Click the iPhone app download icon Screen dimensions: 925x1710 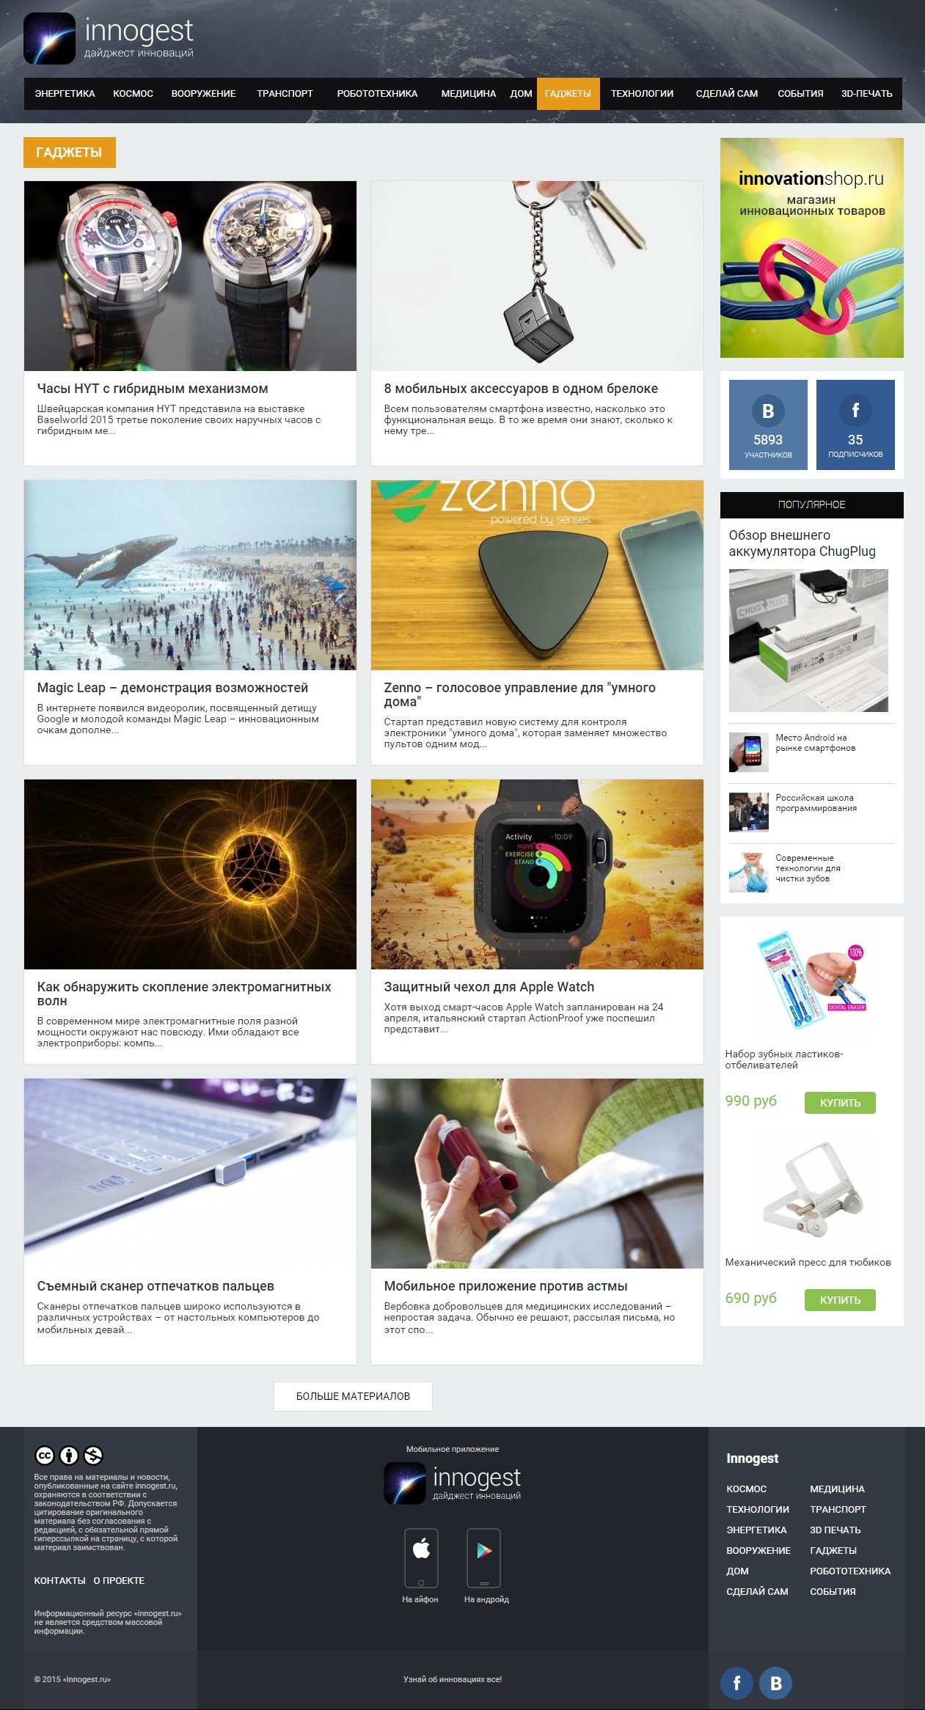click(421, 1558)
